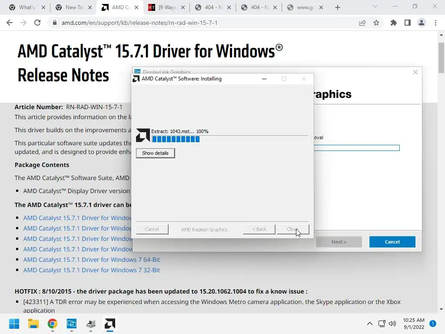This screenshot has height=334, width=445.
Task: Click AMD installer icon in taskbar
Action: pyautogui.click(x=110, y=324)
